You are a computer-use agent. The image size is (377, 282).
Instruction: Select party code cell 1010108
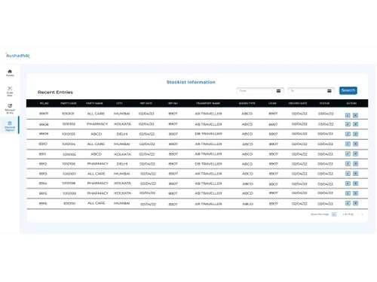click(69, 183)
